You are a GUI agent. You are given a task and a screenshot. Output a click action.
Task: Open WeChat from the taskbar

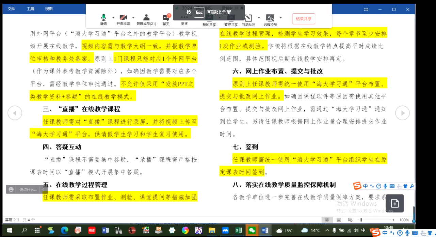pyautogui.click(x=252, y=231)
